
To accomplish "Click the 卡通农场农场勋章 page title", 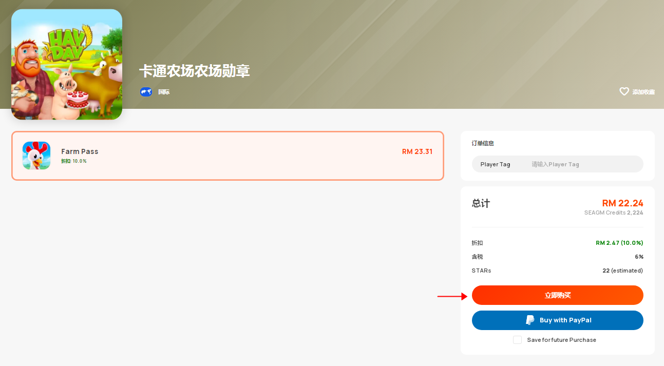I will [194, 71].
